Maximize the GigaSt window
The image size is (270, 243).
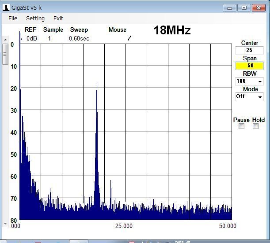(243, 7)
